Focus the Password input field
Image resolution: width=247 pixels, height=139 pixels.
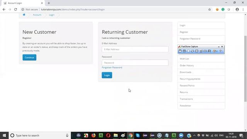(135, 63)
